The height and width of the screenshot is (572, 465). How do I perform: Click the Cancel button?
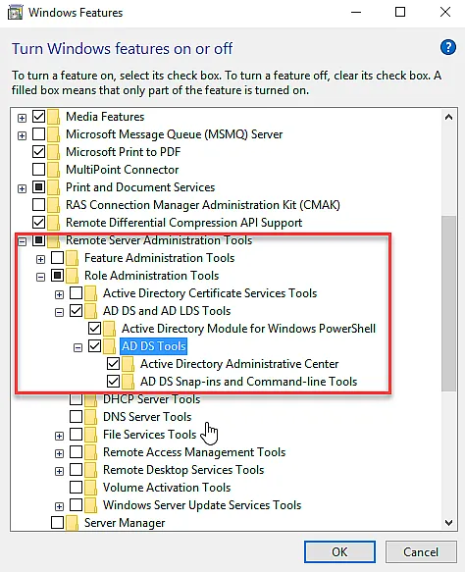click(421, 552)
